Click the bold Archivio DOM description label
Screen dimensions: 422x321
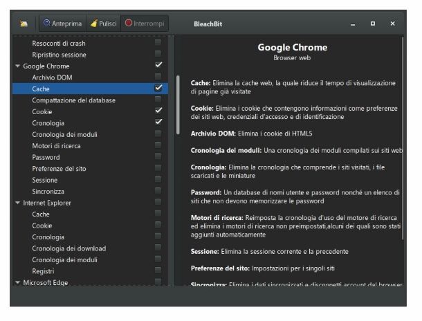click(x=213, y=134)
